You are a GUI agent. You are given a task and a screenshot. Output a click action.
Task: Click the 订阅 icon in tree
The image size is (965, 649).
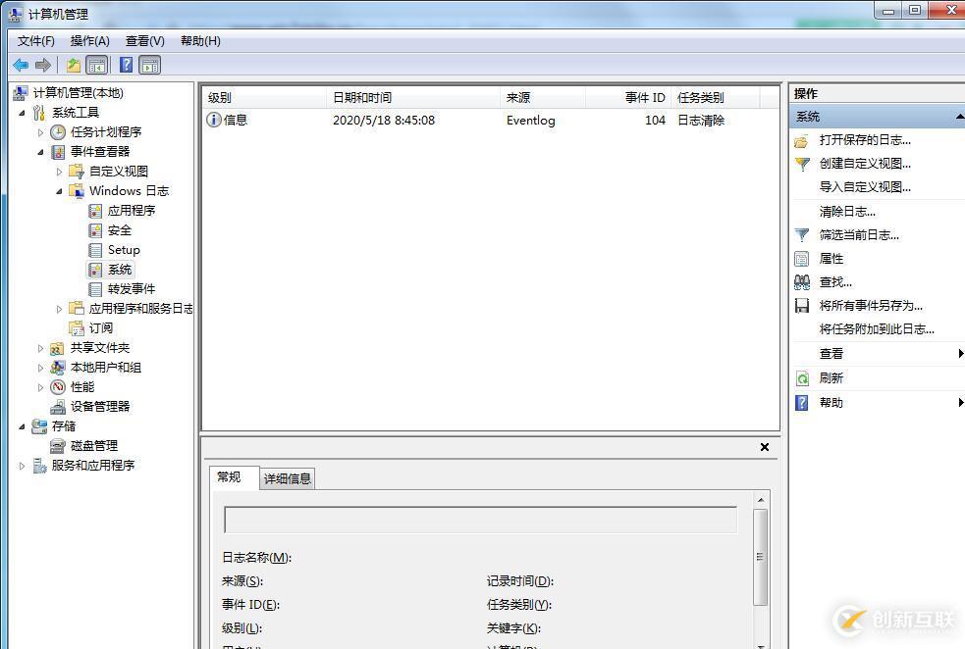pos(77,328)
